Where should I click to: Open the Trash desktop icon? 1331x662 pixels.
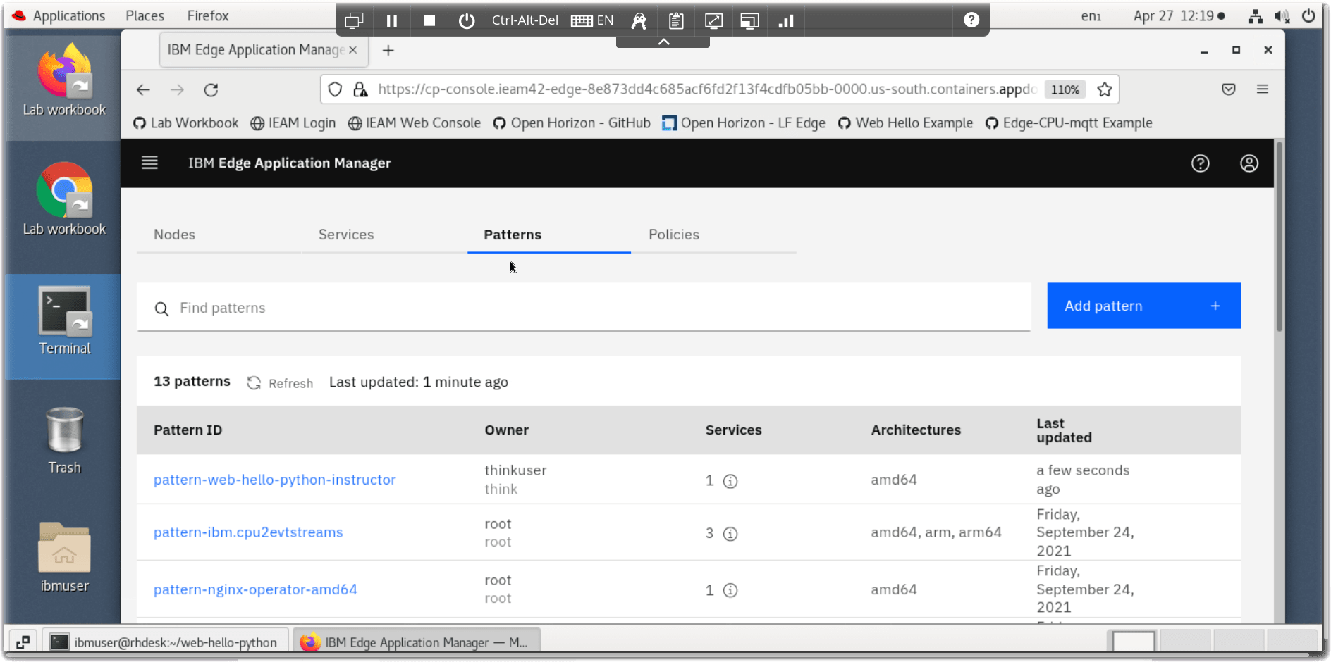pyautogui.click(x=64, y=440)
